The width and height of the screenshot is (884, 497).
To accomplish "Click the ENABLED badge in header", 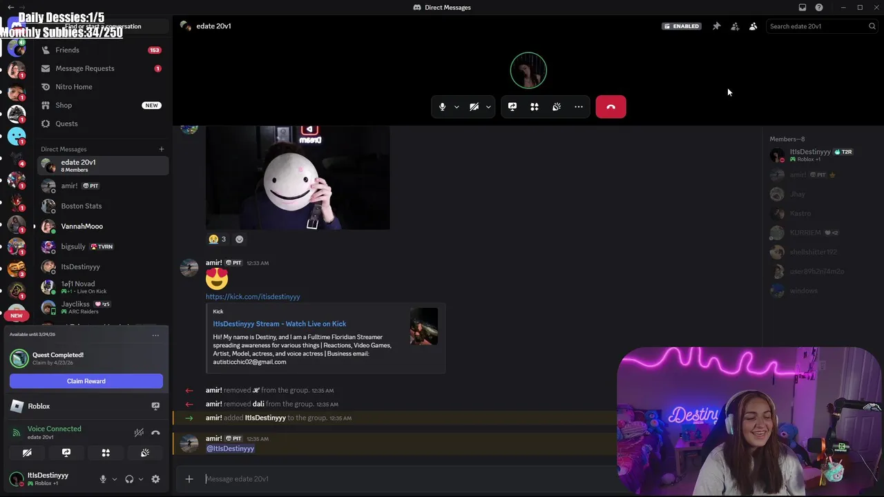I will (682, 26).
